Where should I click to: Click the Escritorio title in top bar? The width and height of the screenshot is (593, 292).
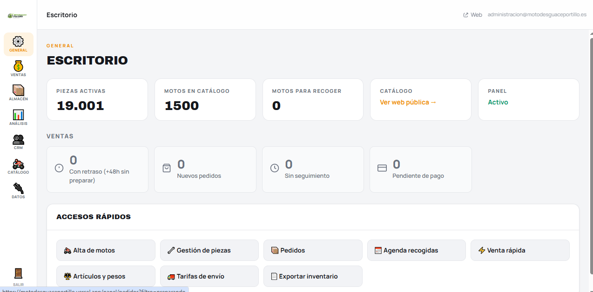(x=62, y=15)
